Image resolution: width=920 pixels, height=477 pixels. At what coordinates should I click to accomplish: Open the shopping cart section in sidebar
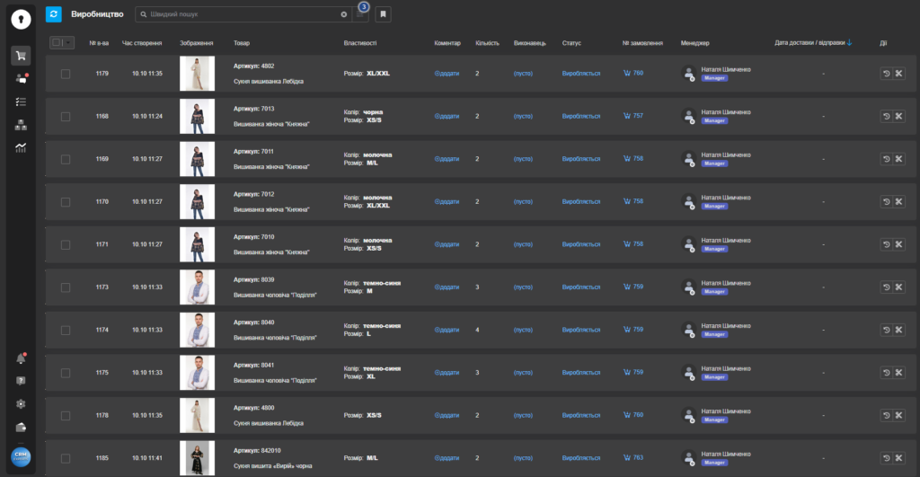click(21, 56)
